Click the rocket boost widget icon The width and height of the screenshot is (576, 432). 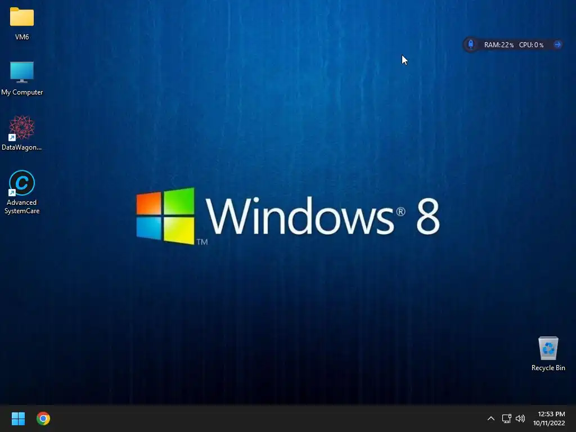click(x=471, y=45)
